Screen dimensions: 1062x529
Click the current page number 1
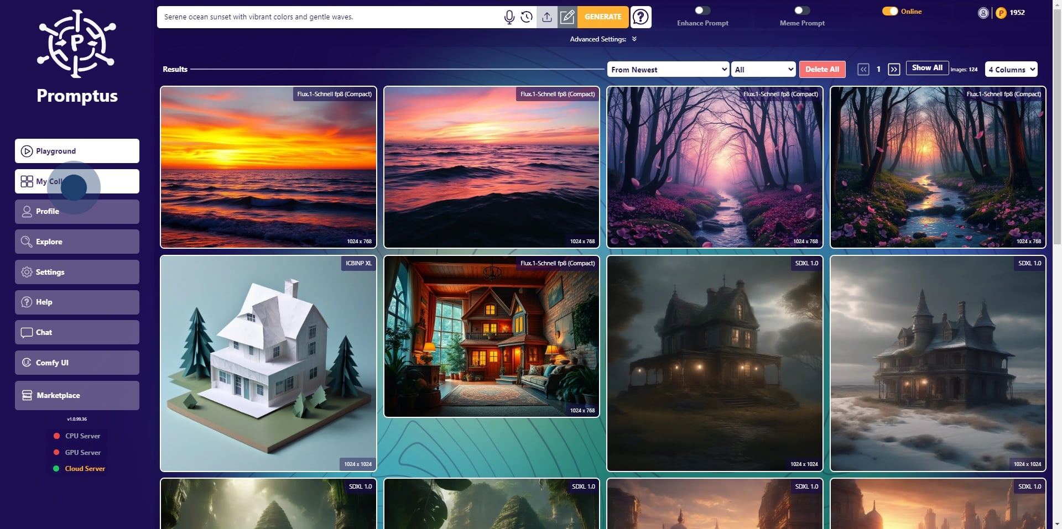tap(878, 69)
